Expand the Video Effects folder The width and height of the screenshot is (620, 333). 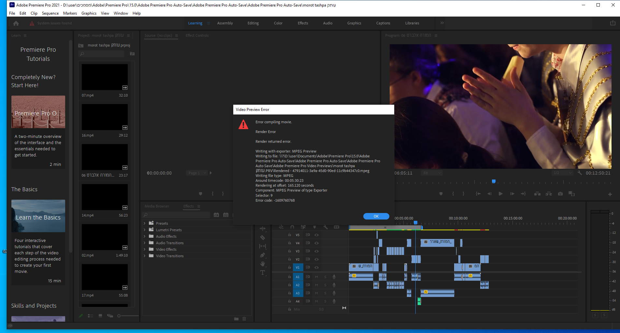click(145, 249)
